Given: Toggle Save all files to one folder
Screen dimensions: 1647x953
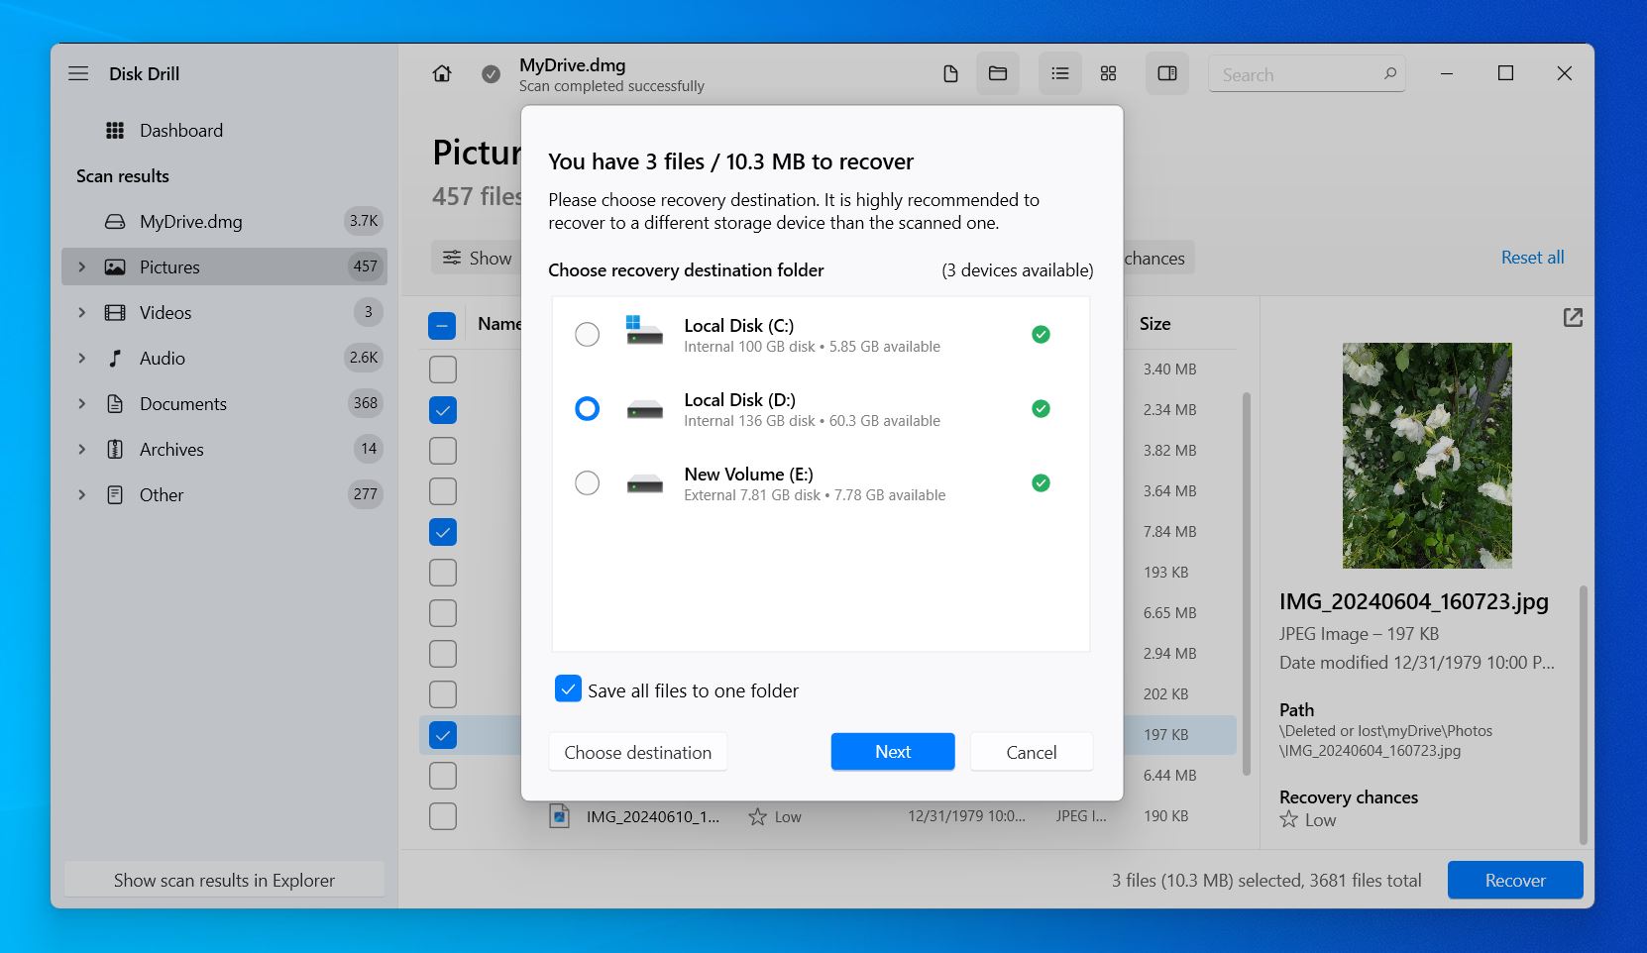Looking at the screenshot, I should [569, 689].
